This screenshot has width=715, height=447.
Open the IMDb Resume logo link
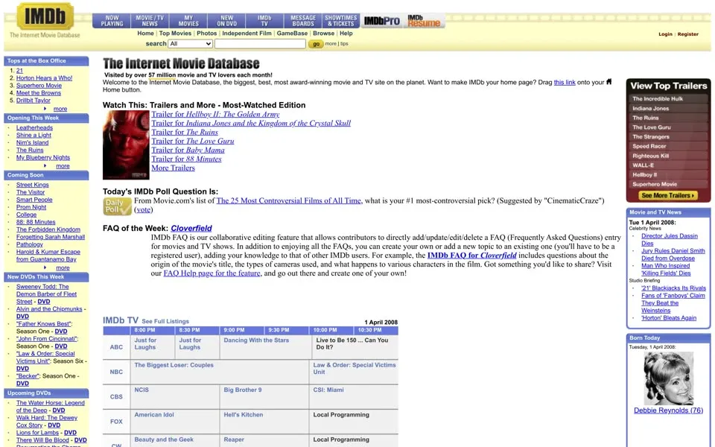(424, 21)
